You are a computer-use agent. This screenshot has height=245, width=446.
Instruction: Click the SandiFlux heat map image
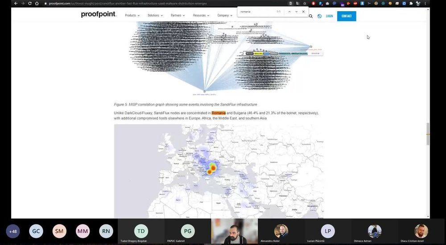tap(219, 171)
